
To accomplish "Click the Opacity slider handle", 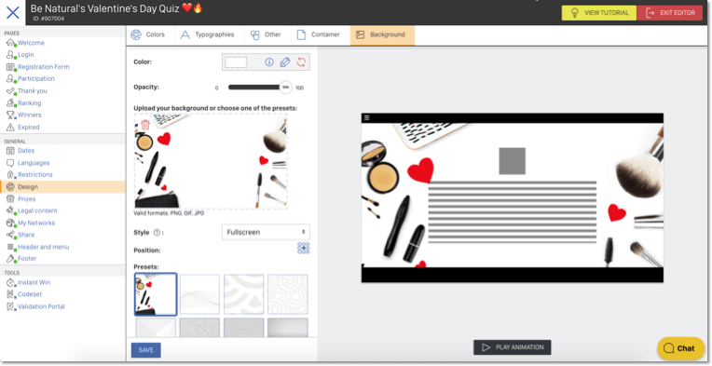I will click(x=285, y=88).
